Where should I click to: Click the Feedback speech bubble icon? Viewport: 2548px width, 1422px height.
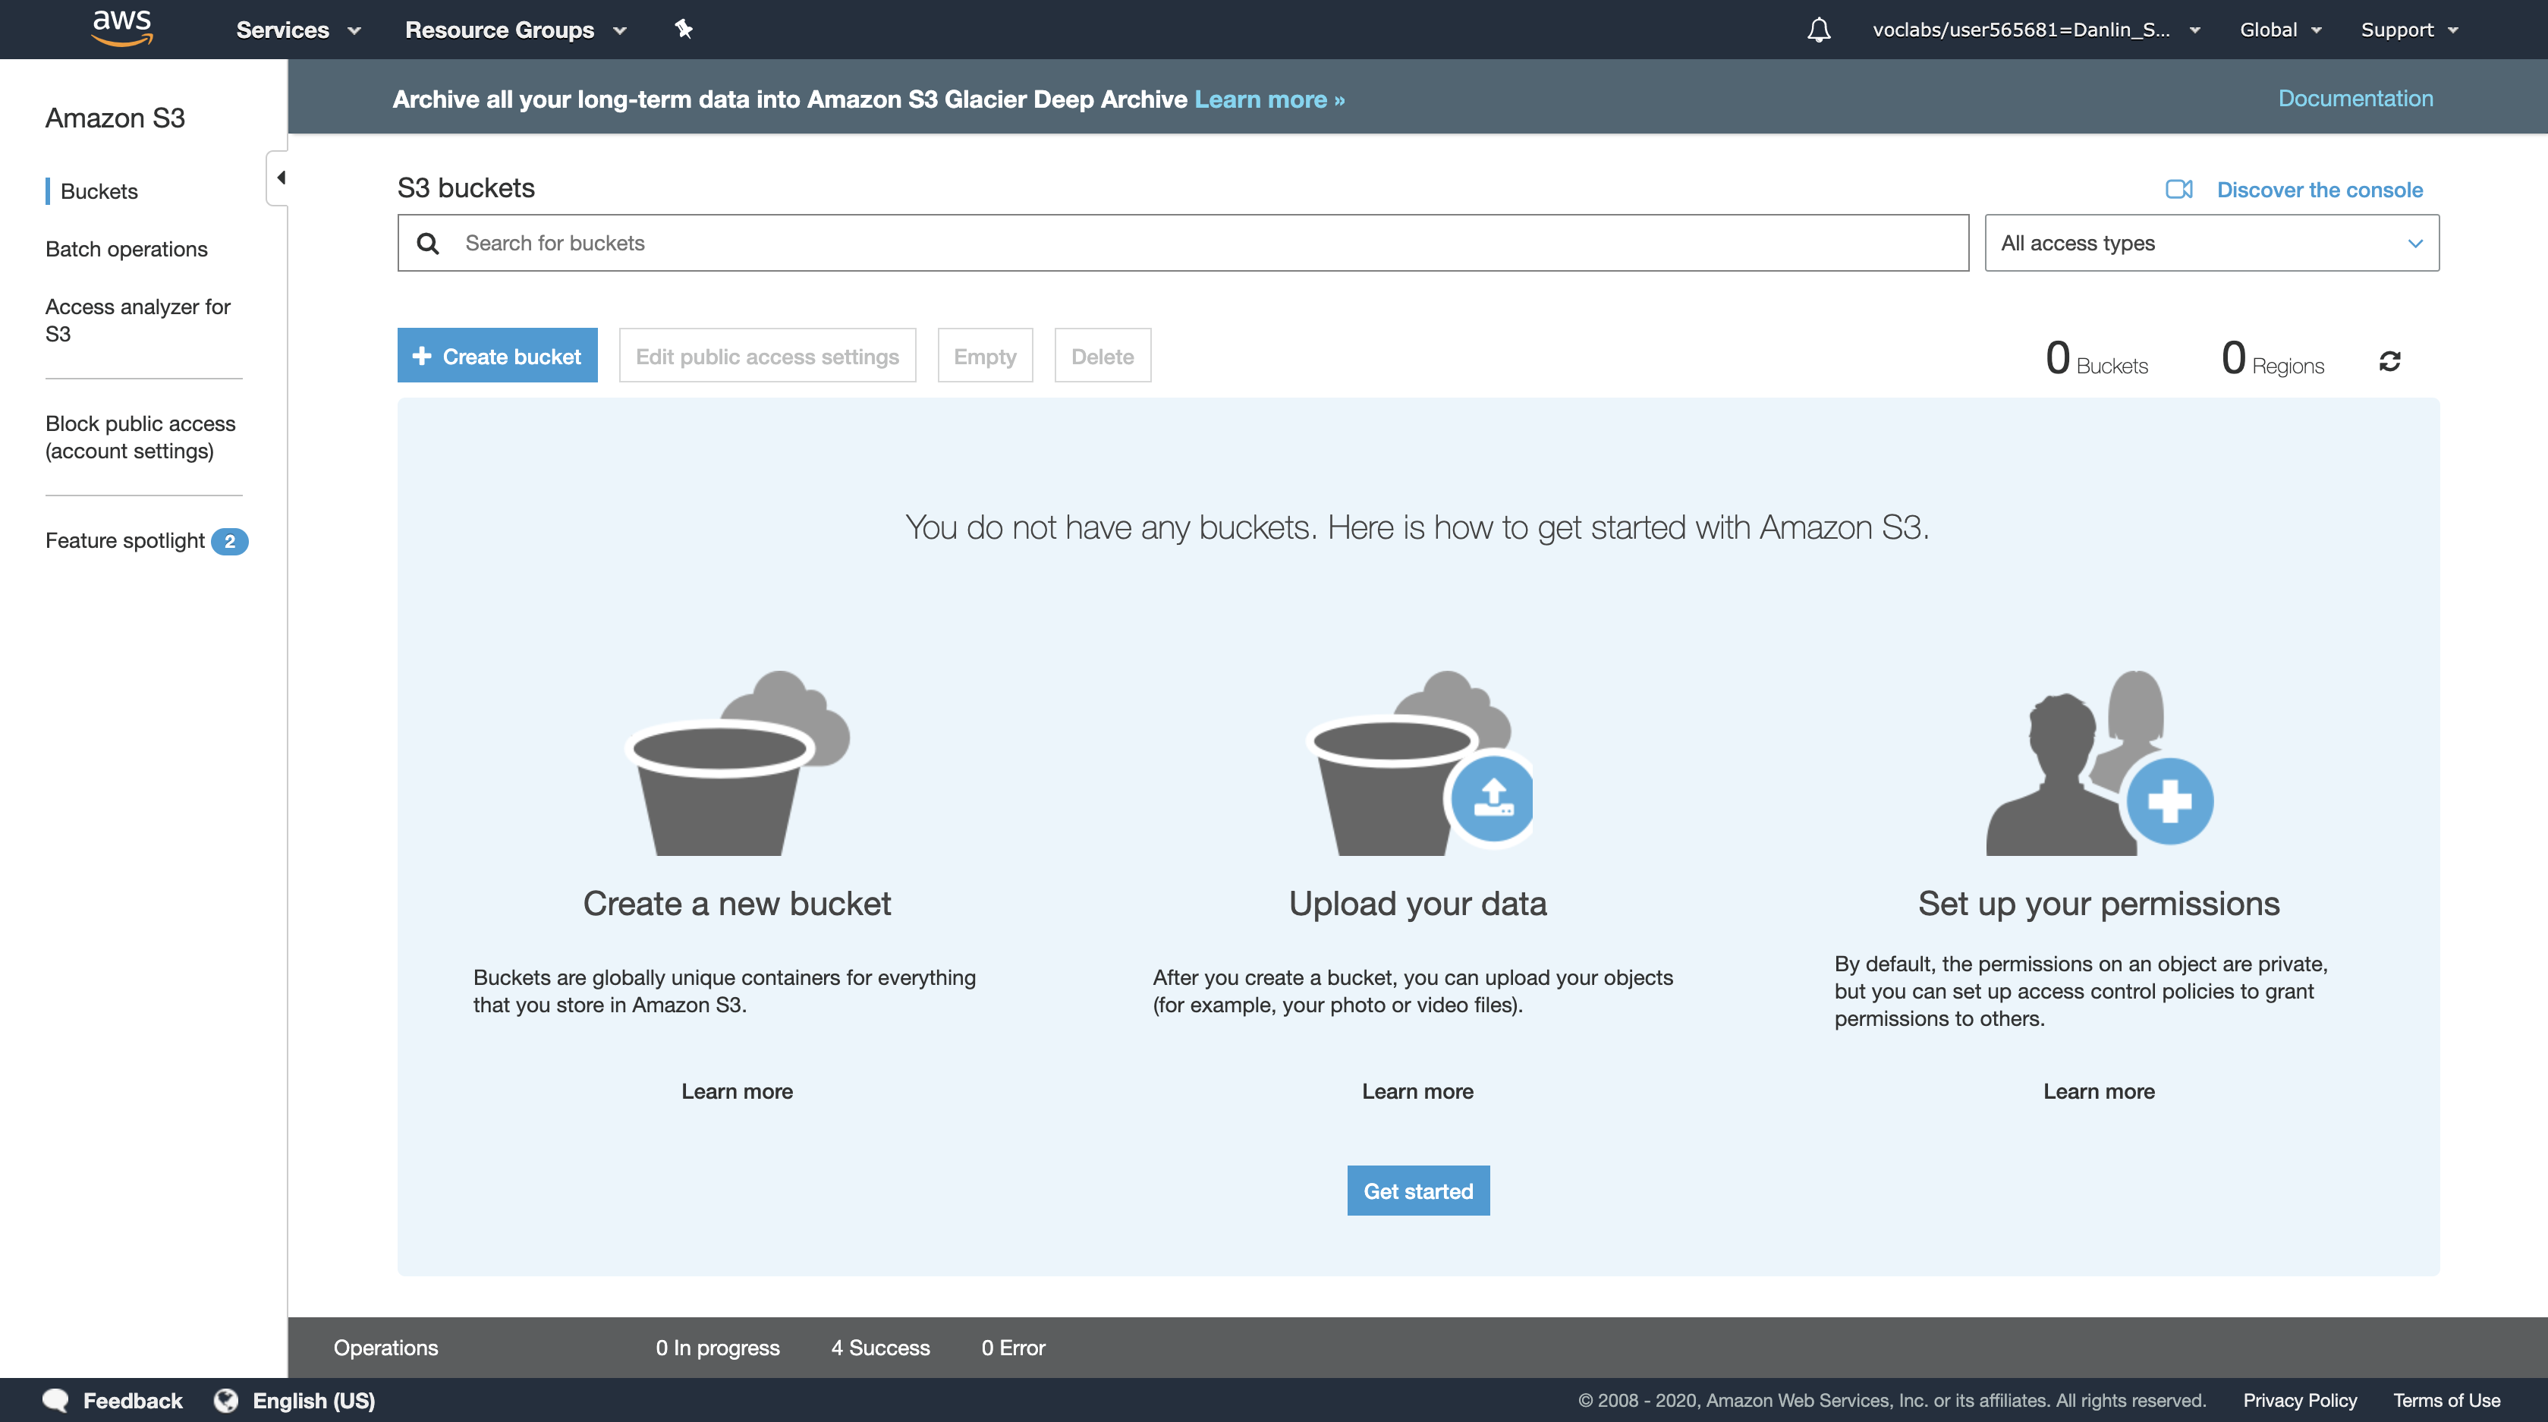click(55, 1400)
